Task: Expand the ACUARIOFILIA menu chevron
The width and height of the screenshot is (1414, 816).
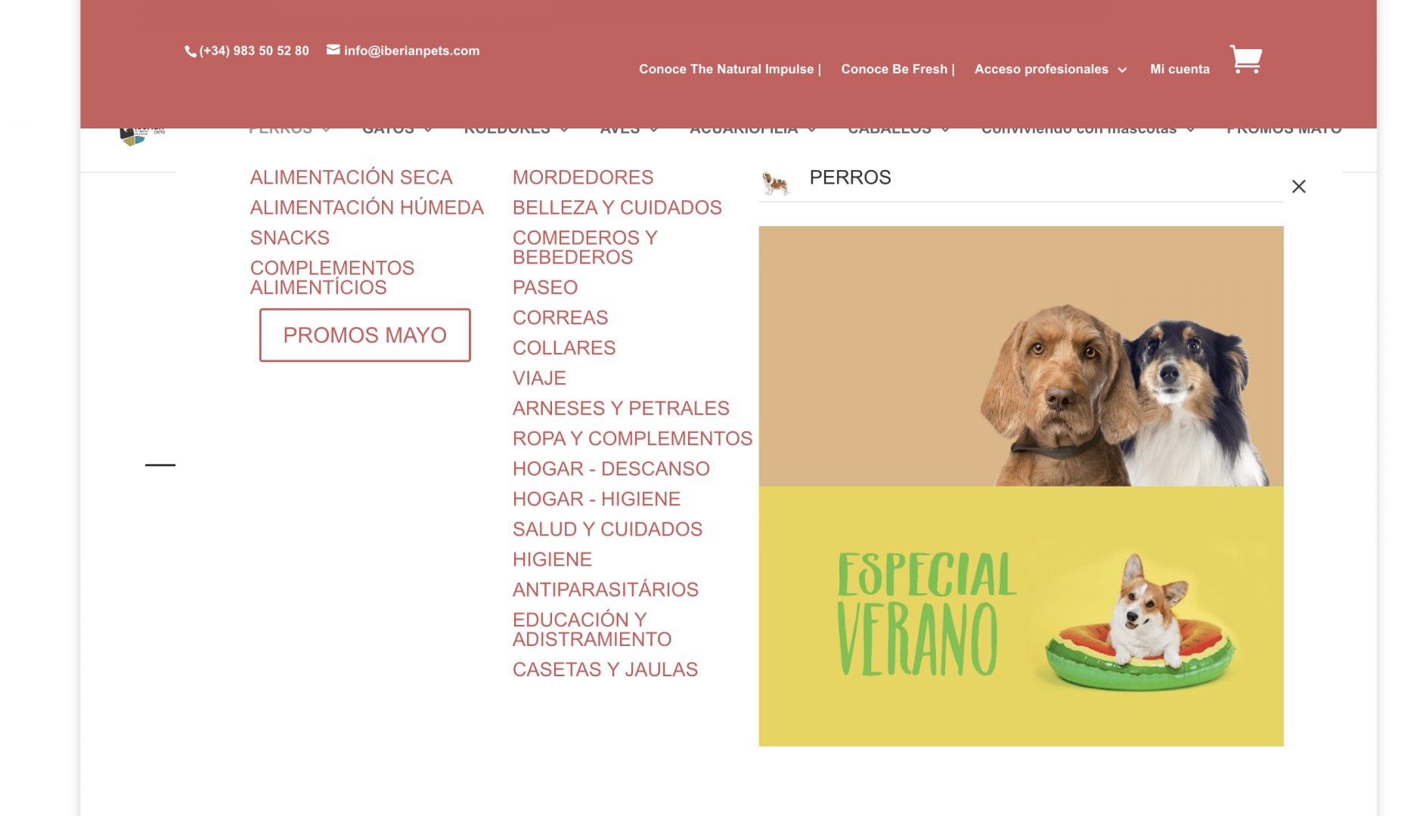Action: coord(811,130)
